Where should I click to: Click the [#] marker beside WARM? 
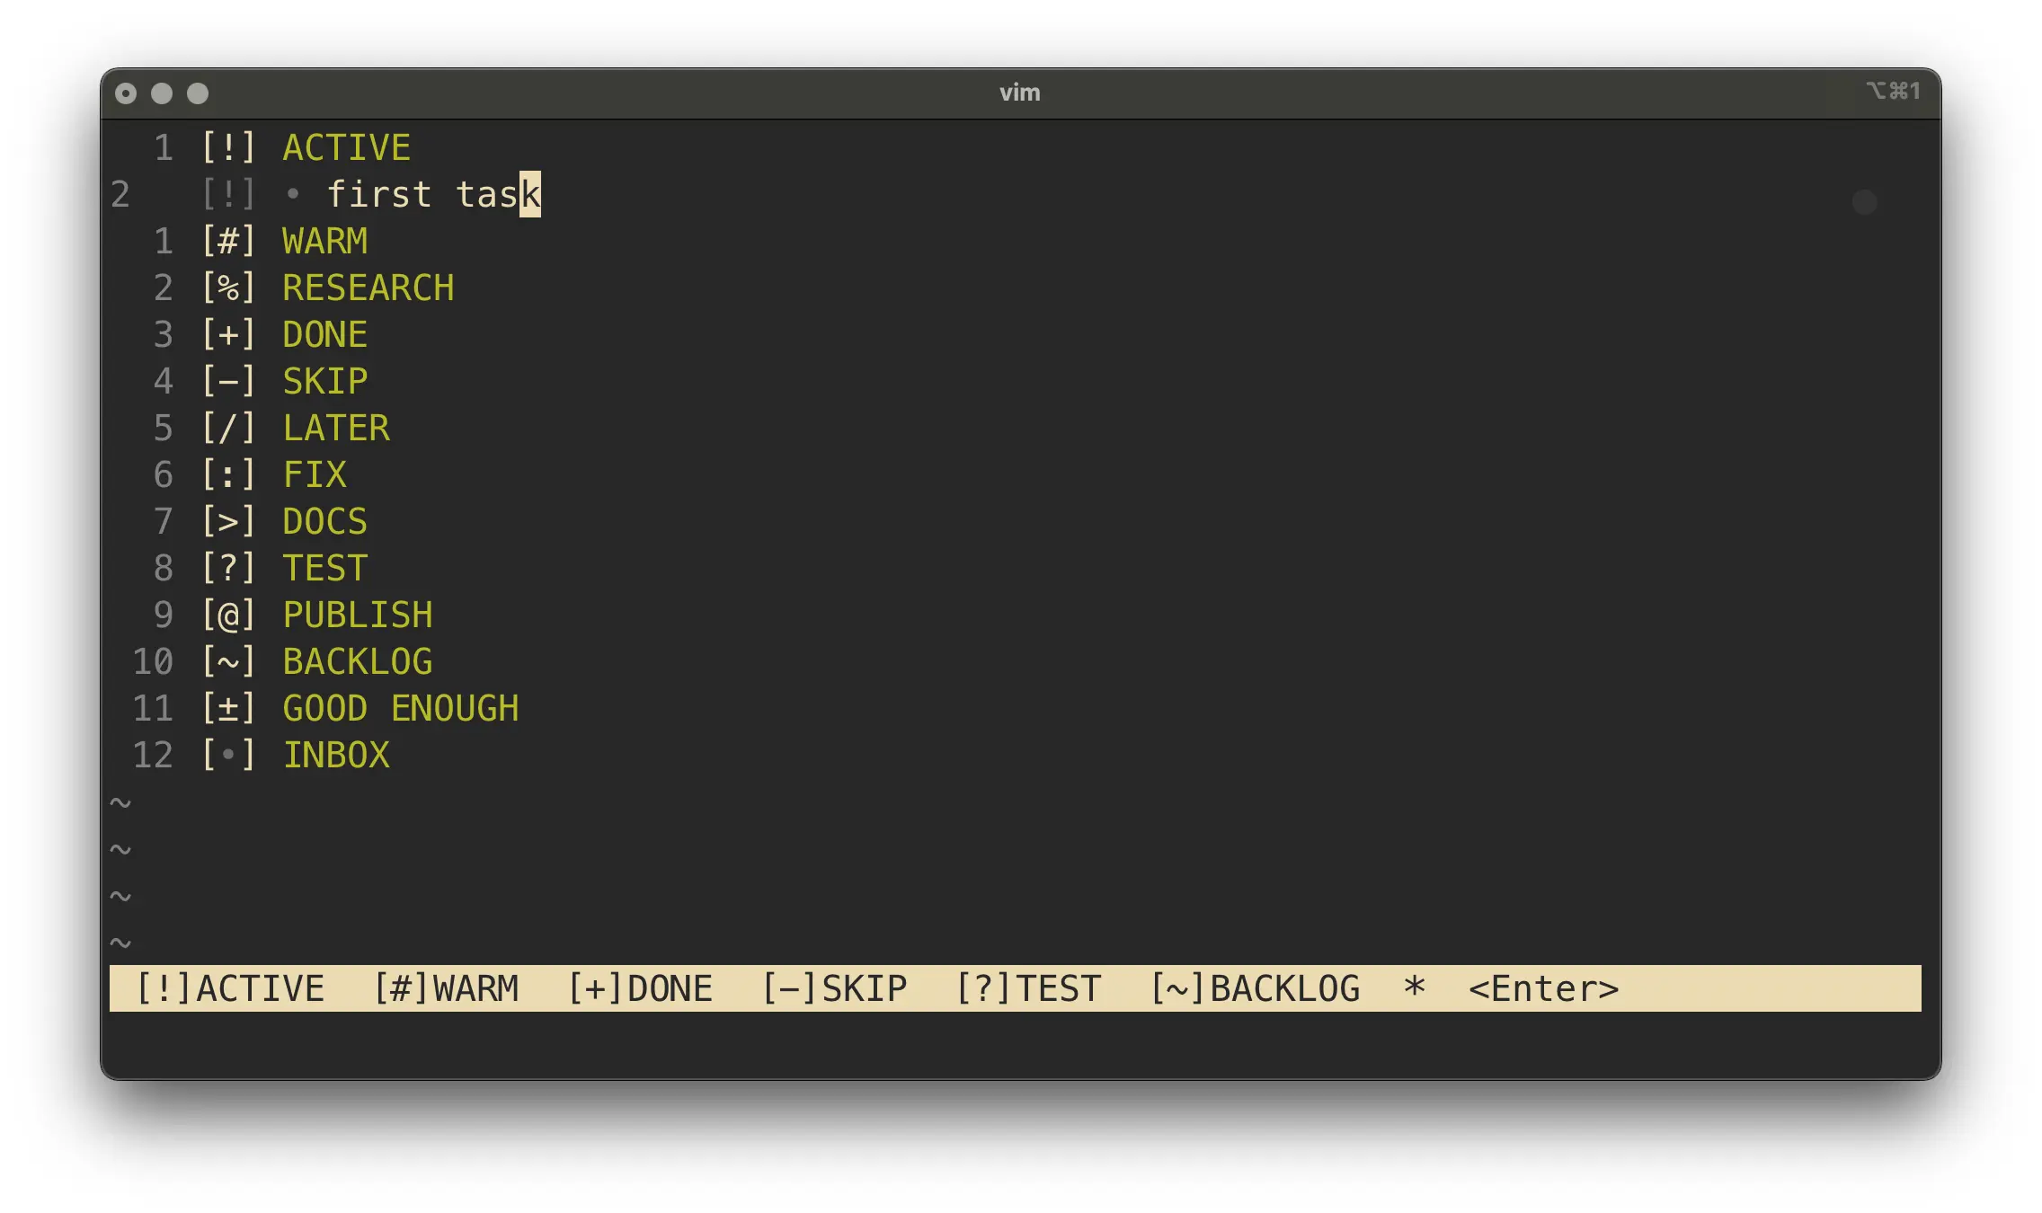coord(228,241)
